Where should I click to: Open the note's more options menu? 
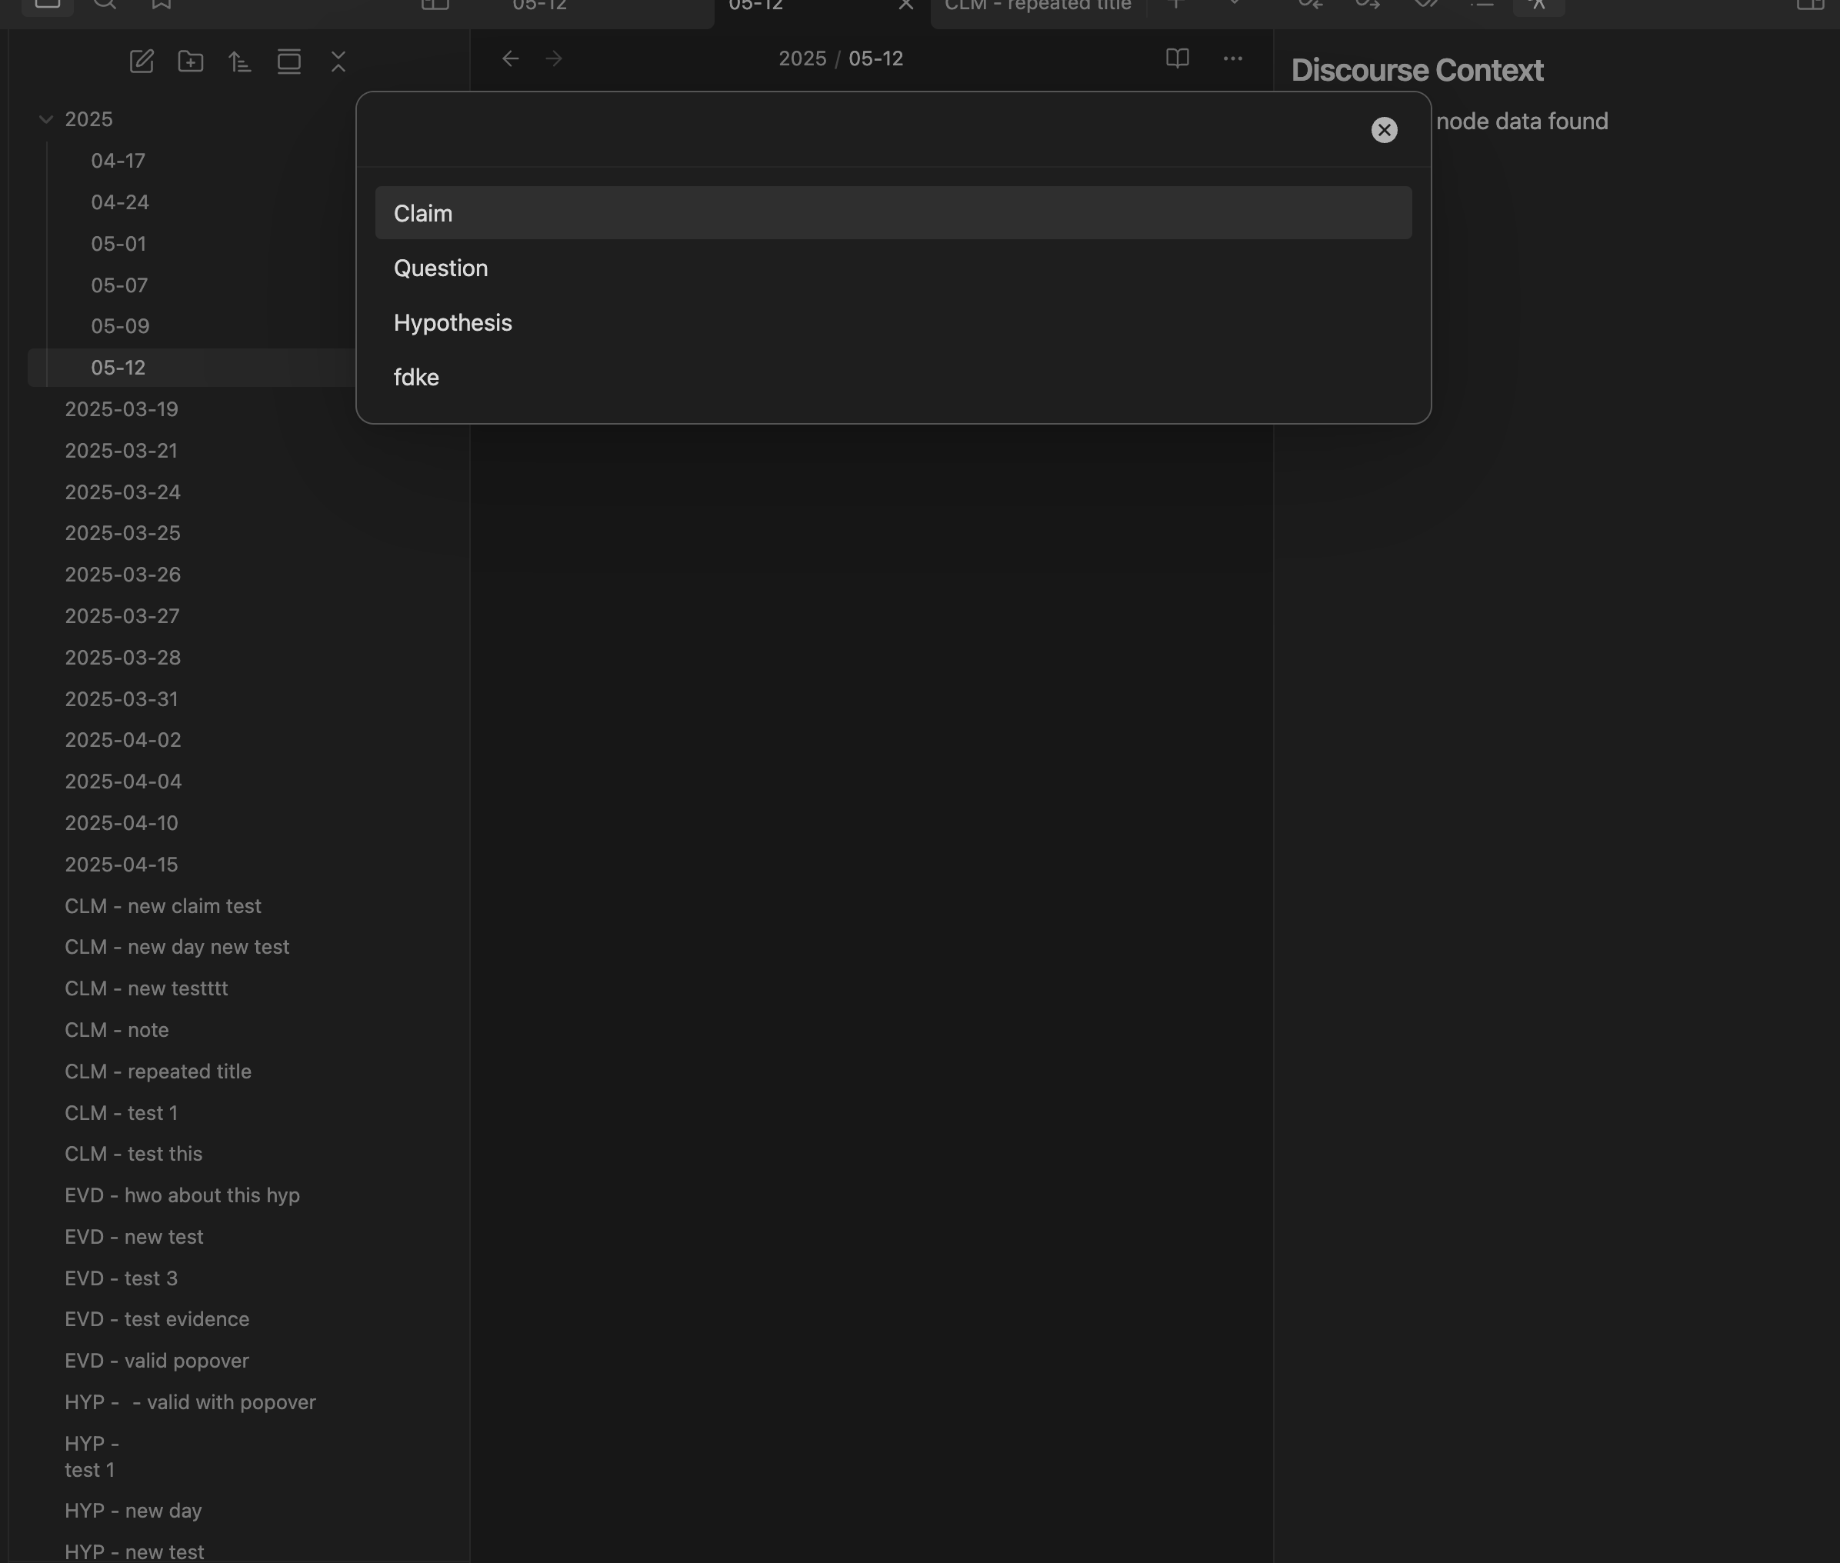pos(1232,58)
